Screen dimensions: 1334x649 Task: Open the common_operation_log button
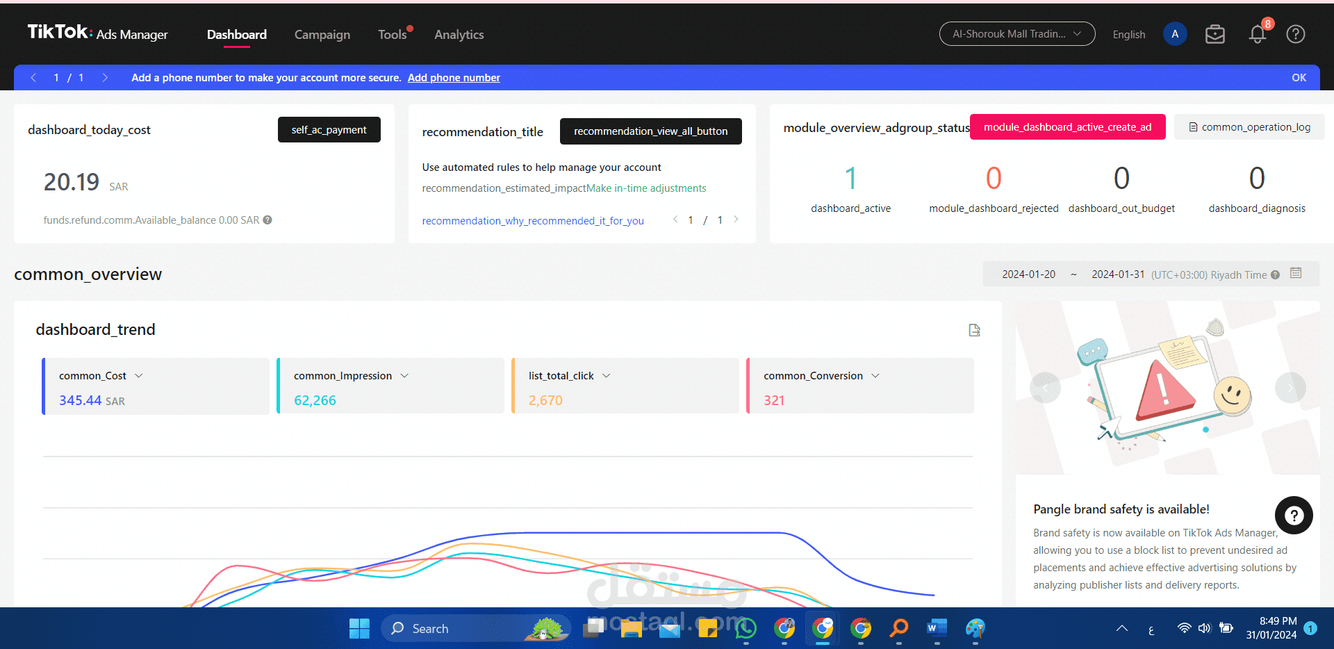pyautogui.click(x=1249, y=126)
